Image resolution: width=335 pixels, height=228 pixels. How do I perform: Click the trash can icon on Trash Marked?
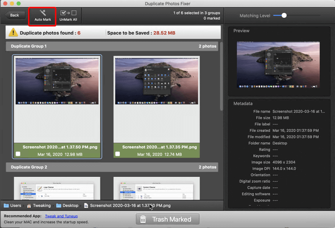tap(143, 219)
